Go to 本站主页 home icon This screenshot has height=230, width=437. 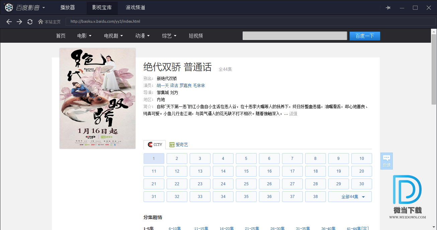[x=40, y=22]
